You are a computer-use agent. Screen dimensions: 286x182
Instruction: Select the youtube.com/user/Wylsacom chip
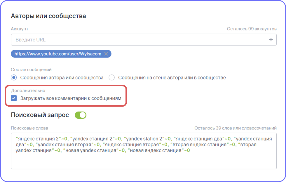click(x=58, y=54)
